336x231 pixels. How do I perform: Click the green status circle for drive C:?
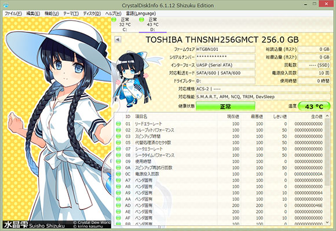[114, 20]
